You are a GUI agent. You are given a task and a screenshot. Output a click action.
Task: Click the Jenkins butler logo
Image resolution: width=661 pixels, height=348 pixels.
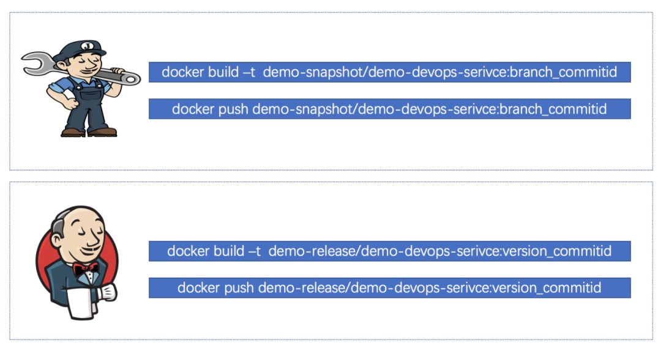78,263
